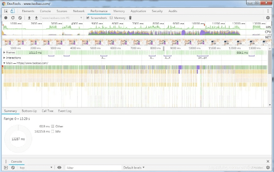Open the Call Tree view
Screen dimensions: 274x172
47,111
